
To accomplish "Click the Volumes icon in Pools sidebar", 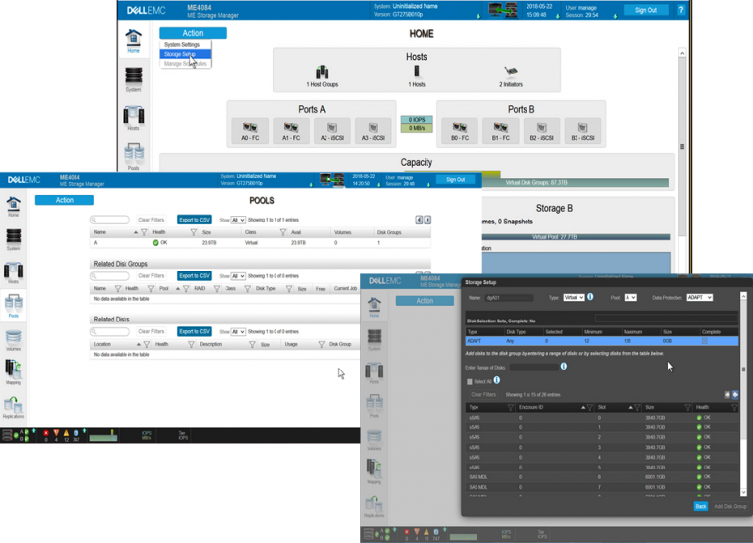I will (14, 336).
